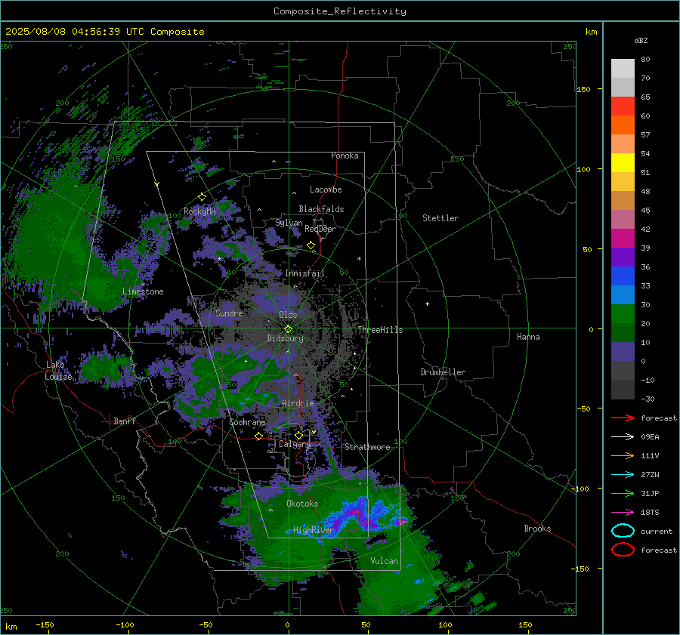Viewport: 680px width, 635px height.
Task: Click the red forecast arrow in legend
Action: click(x=623, y=418)
